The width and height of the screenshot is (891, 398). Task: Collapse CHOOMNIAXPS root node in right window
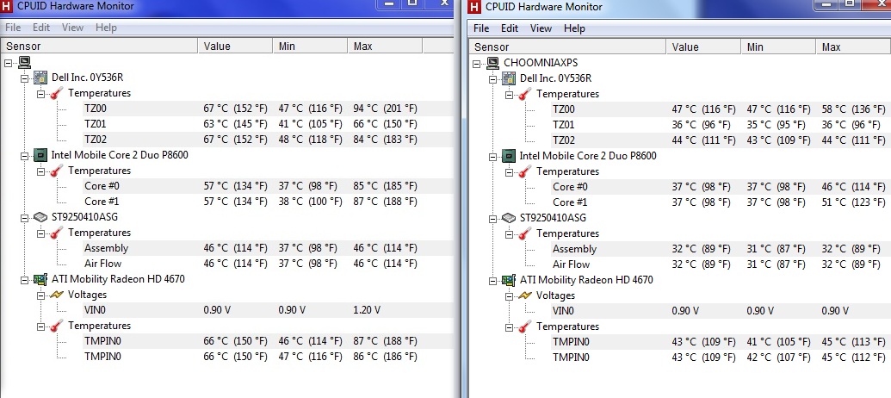476,64
